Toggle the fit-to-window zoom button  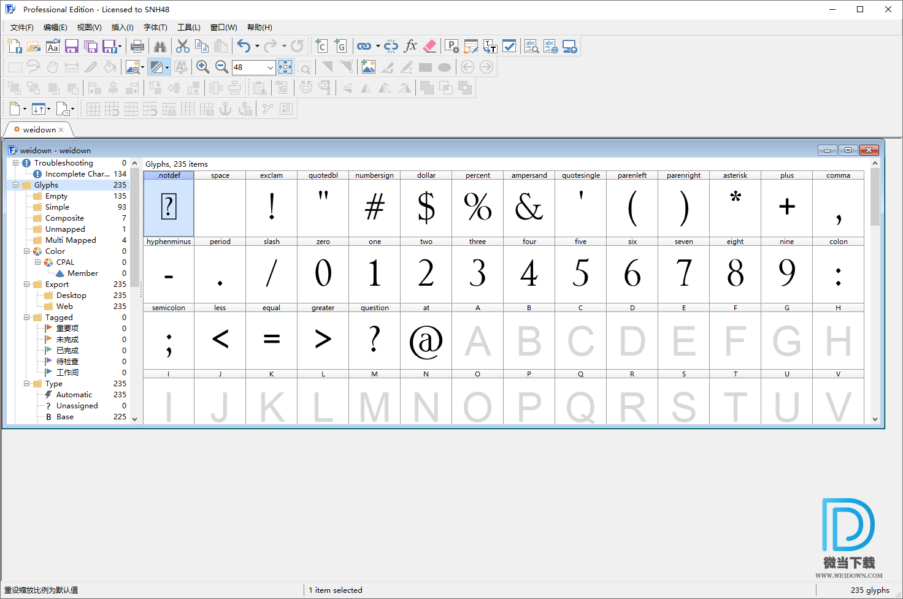(x=285, y=67)
